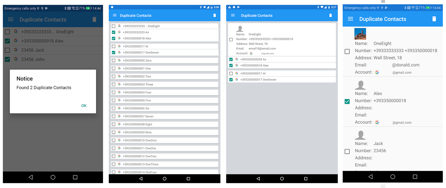
Task: Open the hamburger menu in the rightmost panel
Action: [x=350, y=19]
